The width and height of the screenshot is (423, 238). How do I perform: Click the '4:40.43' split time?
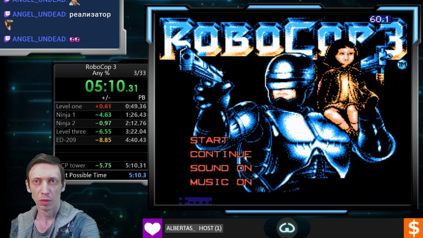point(136,140)
